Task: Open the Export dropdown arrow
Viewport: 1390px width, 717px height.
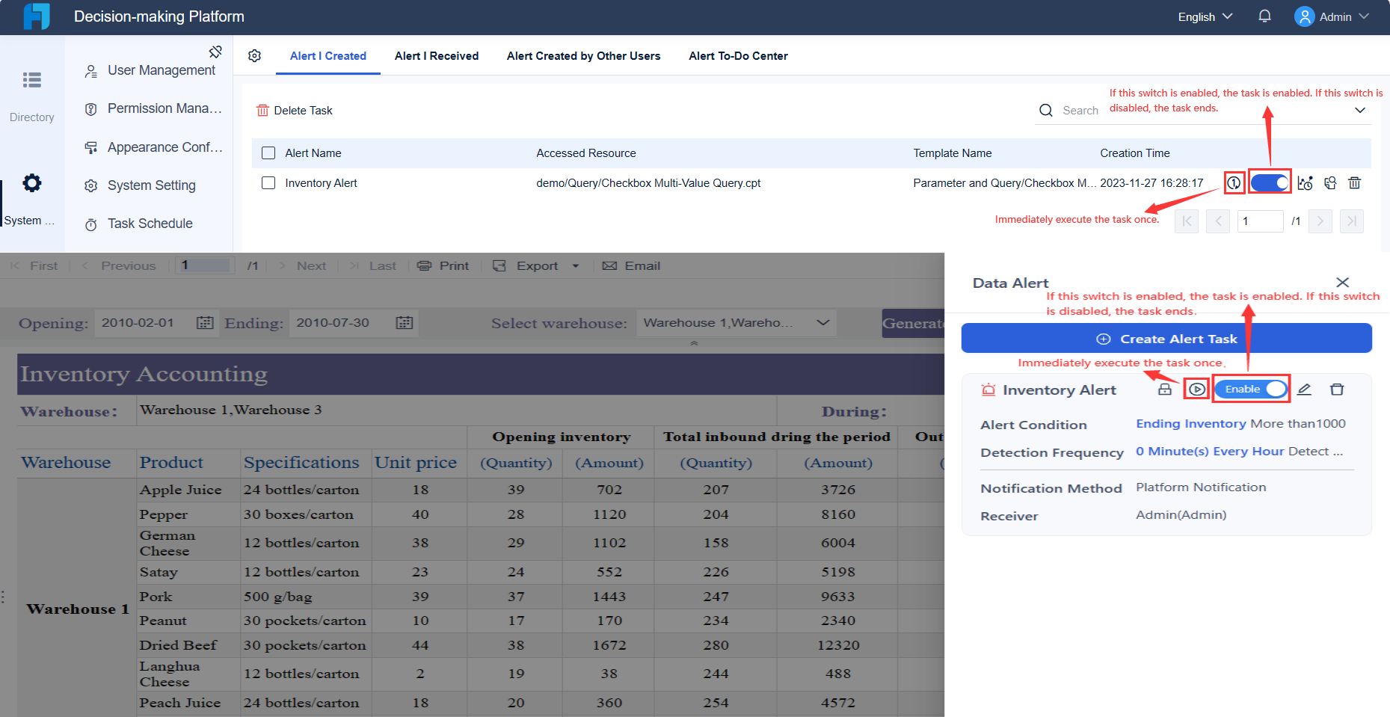Action: click(x=576, y=265)
